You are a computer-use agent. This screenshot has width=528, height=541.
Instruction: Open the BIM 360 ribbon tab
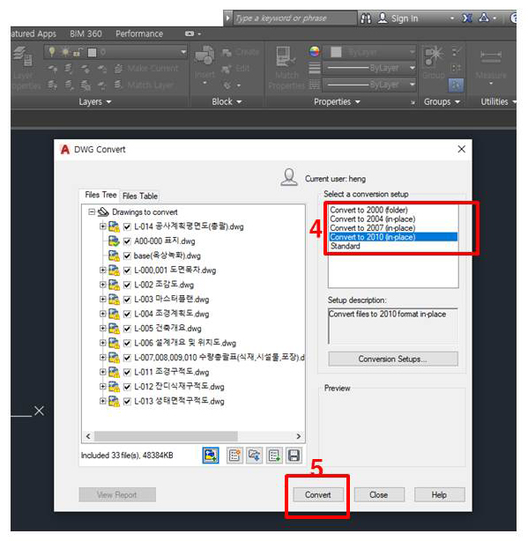86,33
